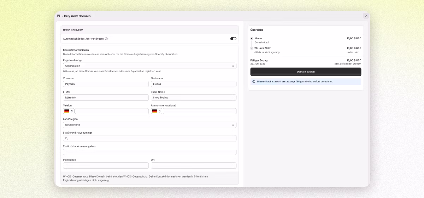Viewport: 424px width, 198px height.
Task: Click the Straße und Hausnummer search field
Action: click(150, 138)
